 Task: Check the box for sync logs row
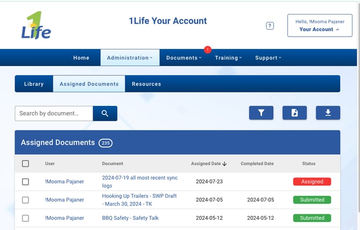pos(25,182)
